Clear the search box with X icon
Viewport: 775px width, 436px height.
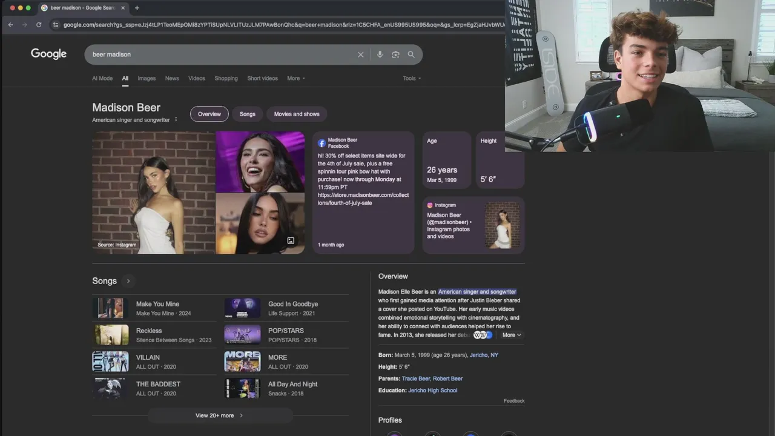(361, 54)
